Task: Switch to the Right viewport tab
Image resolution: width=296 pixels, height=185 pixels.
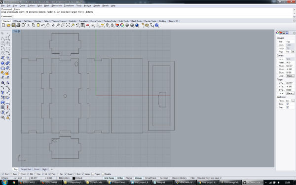Action: click(45, 169)
